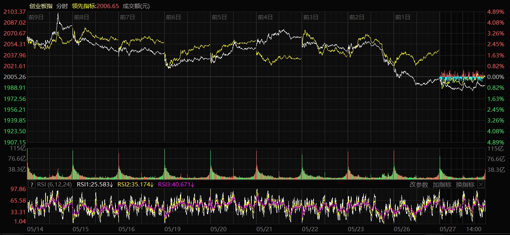Click the 1.04 RSI axis label

pos(19,222)
